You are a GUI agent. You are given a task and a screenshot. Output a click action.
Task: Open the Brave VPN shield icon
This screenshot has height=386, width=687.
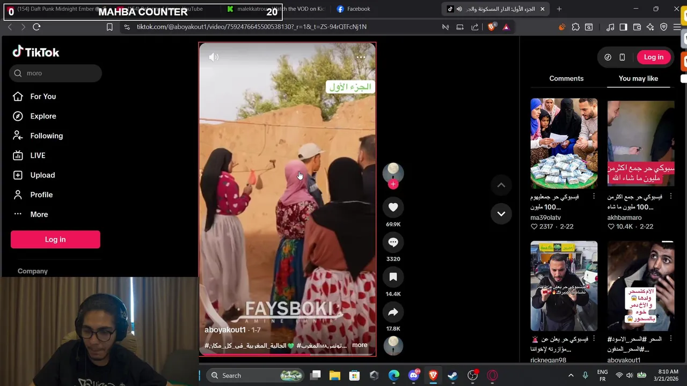click(664, 27)
